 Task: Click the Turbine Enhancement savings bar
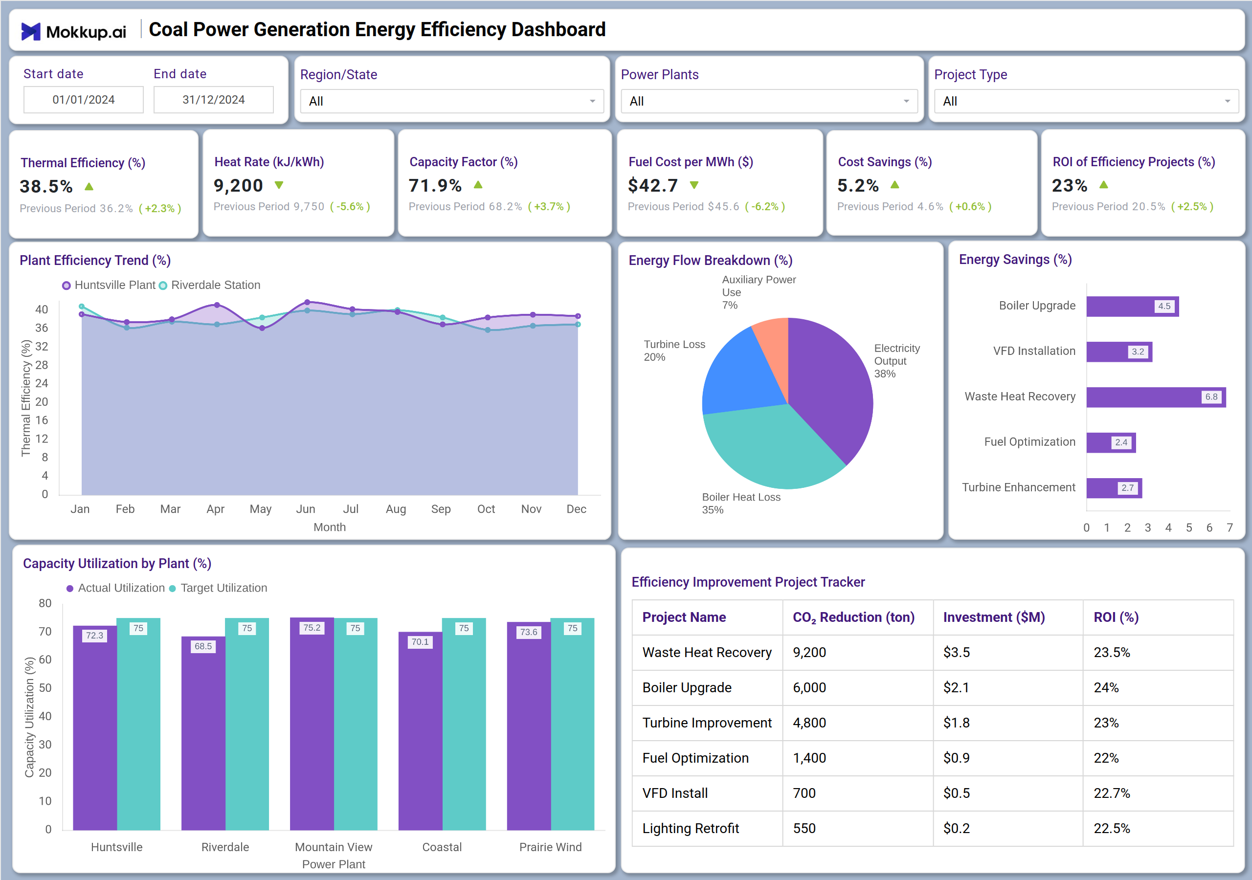pyautogui.click(x=1114, y=488)
